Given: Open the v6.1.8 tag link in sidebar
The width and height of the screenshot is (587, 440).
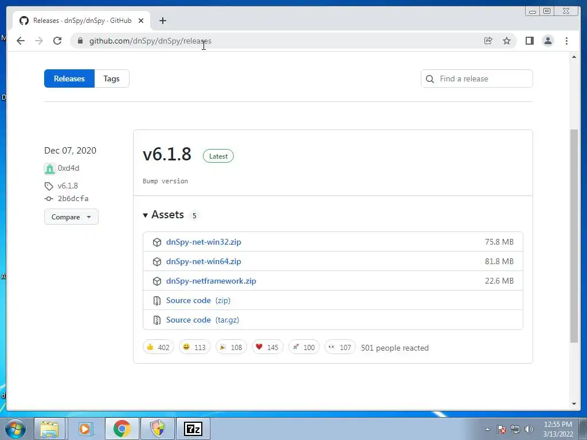Looking at the screenshot, I should click(x=68, y=186).
